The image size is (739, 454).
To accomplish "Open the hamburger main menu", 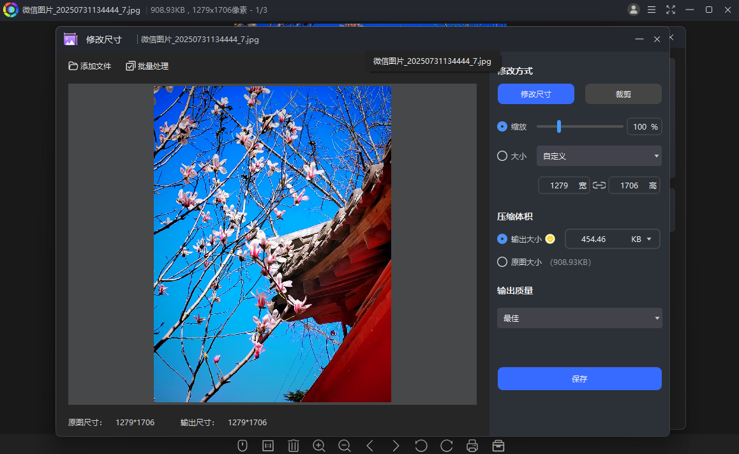I will click(652, 10).
